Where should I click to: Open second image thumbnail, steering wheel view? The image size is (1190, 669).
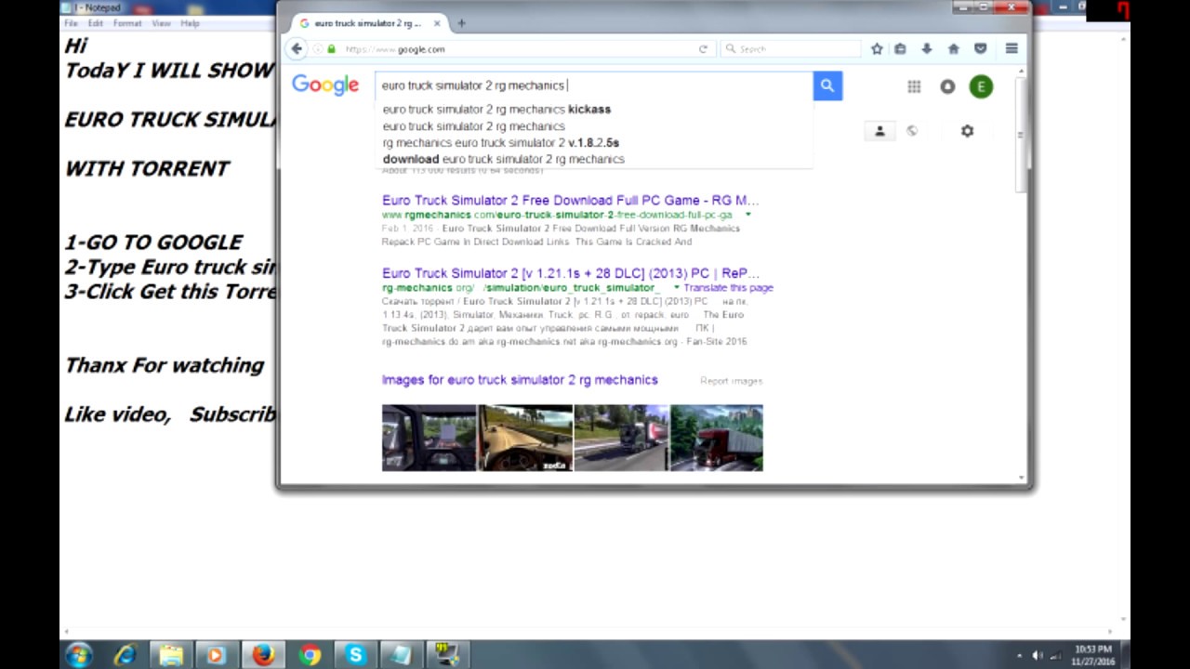[525, 438]
